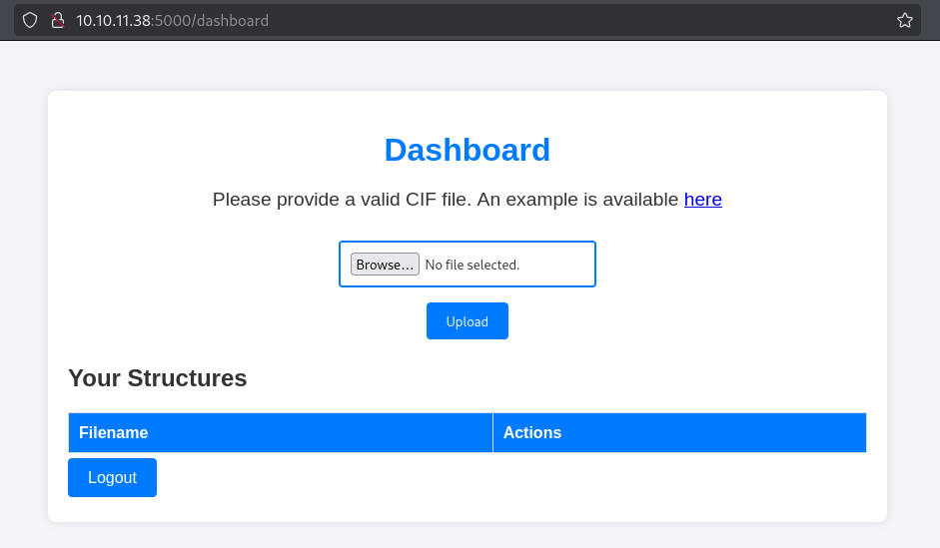Open the example CIF file 'here' link

[x=702, y=199]
